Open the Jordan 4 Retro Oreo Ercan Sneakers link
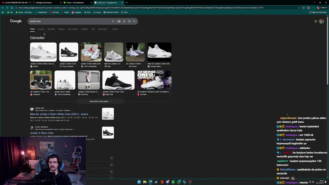Screen dimensions: 329x185 coord(42,133)
